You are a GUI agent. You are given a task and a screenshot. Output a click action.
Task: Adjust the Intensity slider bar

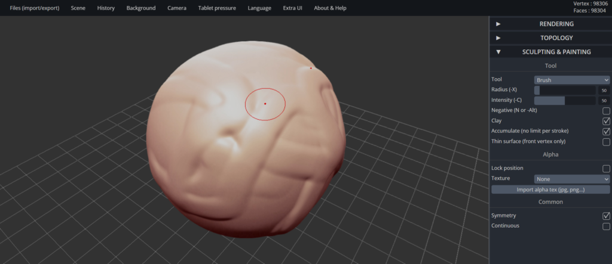[565, 101]
